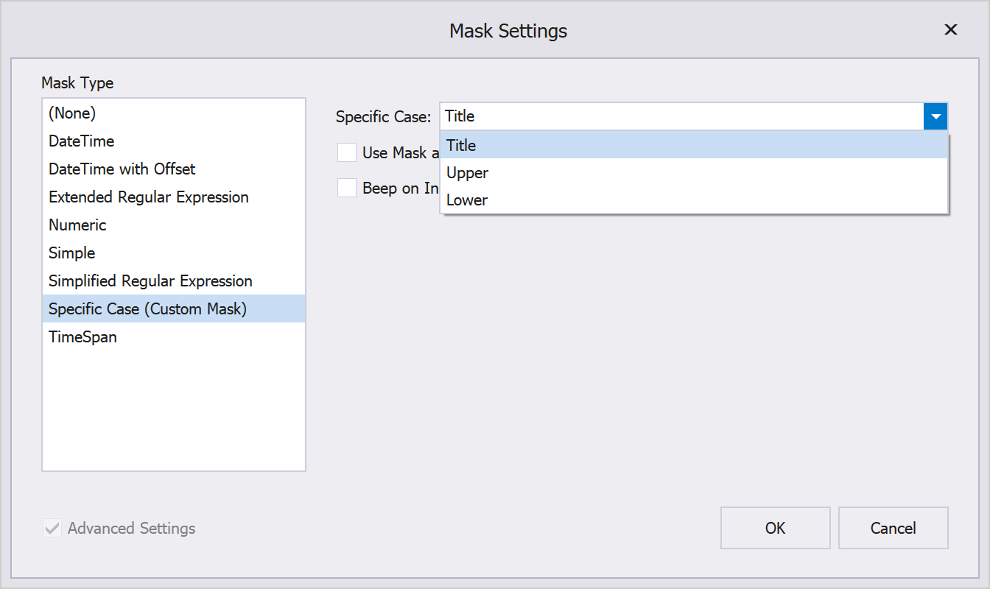This screenshot has height=589, width=990.
Task: Choose the Simple mask type
Action: pos(71,253)
